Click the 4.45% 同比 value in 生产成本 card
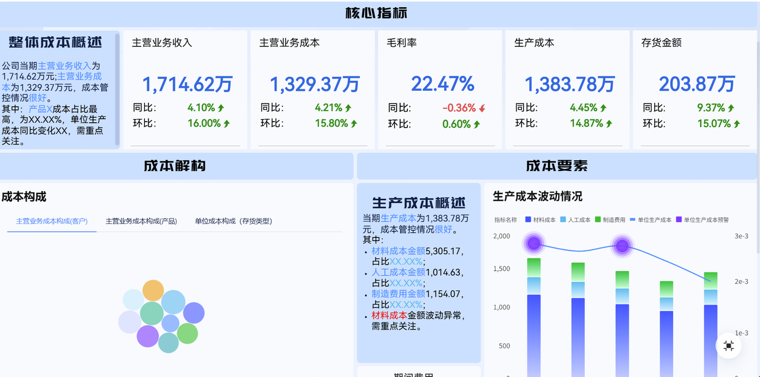Screen dimensions: 760x377 click(584, 108)
